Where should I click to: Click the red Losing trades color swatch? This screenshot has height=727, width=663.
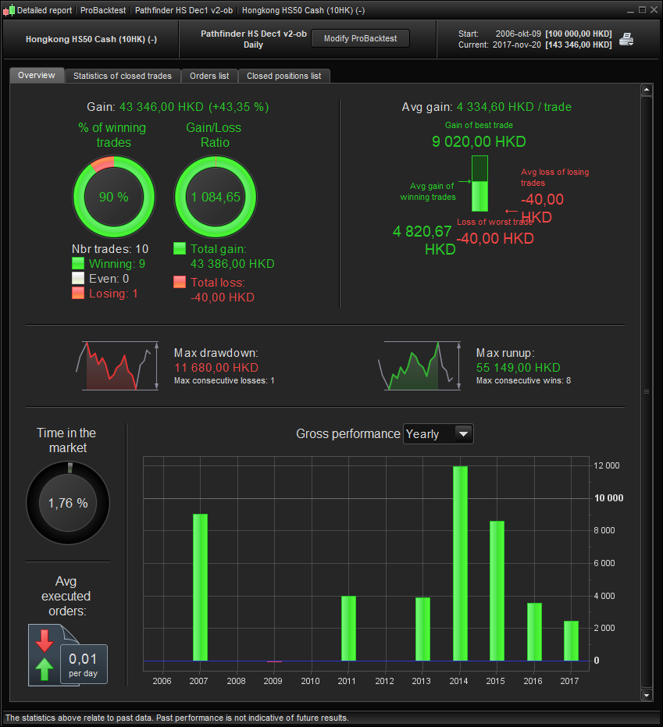point(78,293)
